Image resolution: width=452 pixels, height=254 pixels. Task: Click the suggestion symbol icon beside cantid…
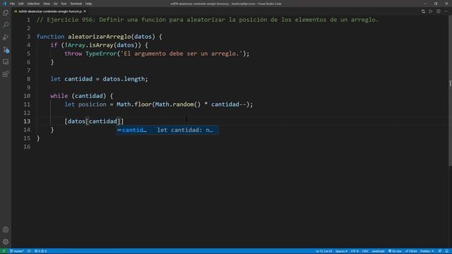(119, 130)
